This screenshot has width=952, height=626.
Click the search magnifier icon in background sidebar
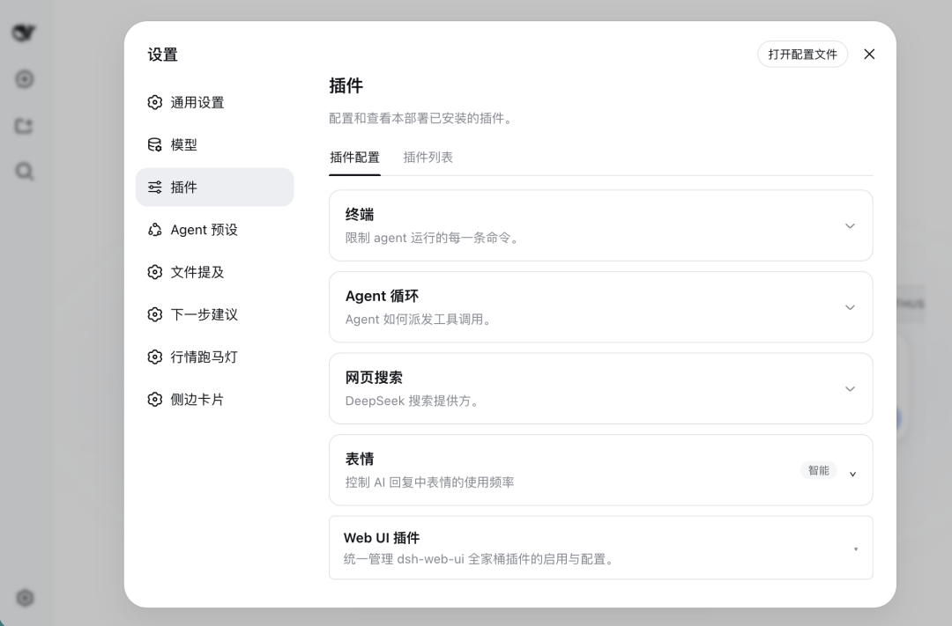25,172
